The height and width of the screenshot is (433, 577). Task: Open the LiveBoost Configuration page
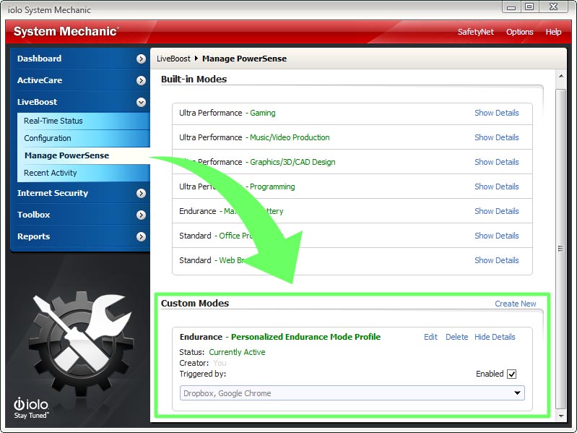click(x=48, y=138)
